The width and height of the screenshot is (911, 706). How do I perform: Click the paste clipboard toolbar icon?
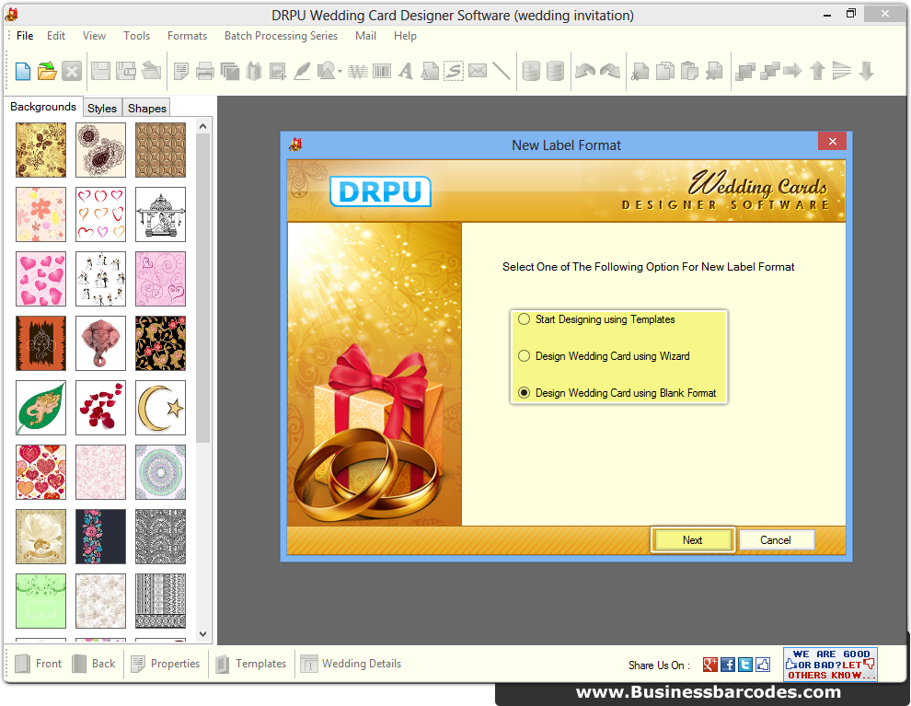click(x=689, y=72)
